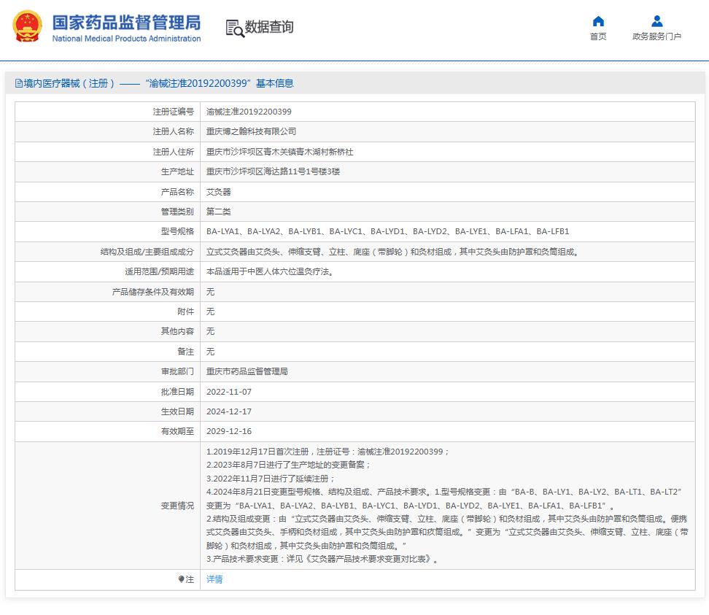Click the section title 基本信息 header bar
The height and width of the screenshot is (615, 709).
[x=155, y=84]
